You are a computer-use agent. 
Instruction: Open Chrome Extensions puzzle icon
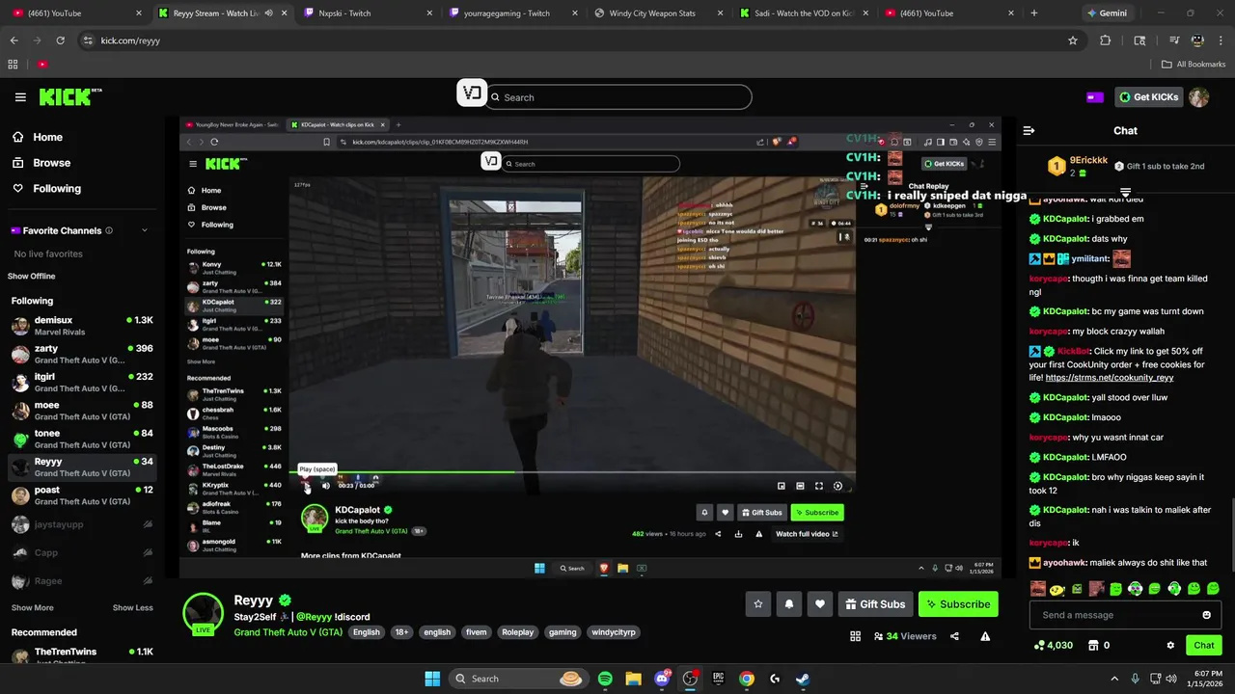pos(1106,40)
